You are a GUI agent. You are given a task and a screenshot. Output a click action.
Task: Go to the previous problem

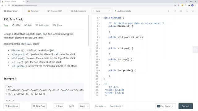(59, 106)
